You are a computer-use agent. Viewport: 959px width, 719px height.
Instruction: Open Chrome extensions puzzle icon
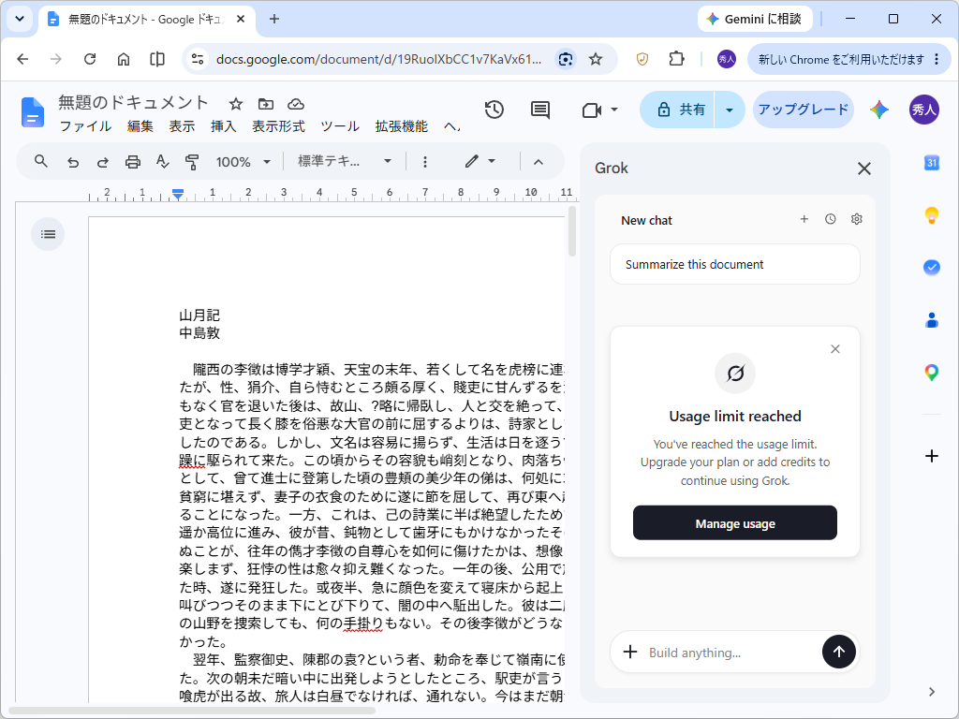click(676, 59)
